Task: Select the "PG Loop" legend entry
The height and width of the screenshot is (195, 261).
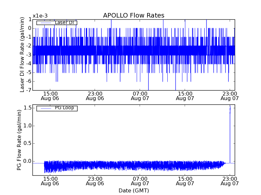Action: tap(57, 108)
